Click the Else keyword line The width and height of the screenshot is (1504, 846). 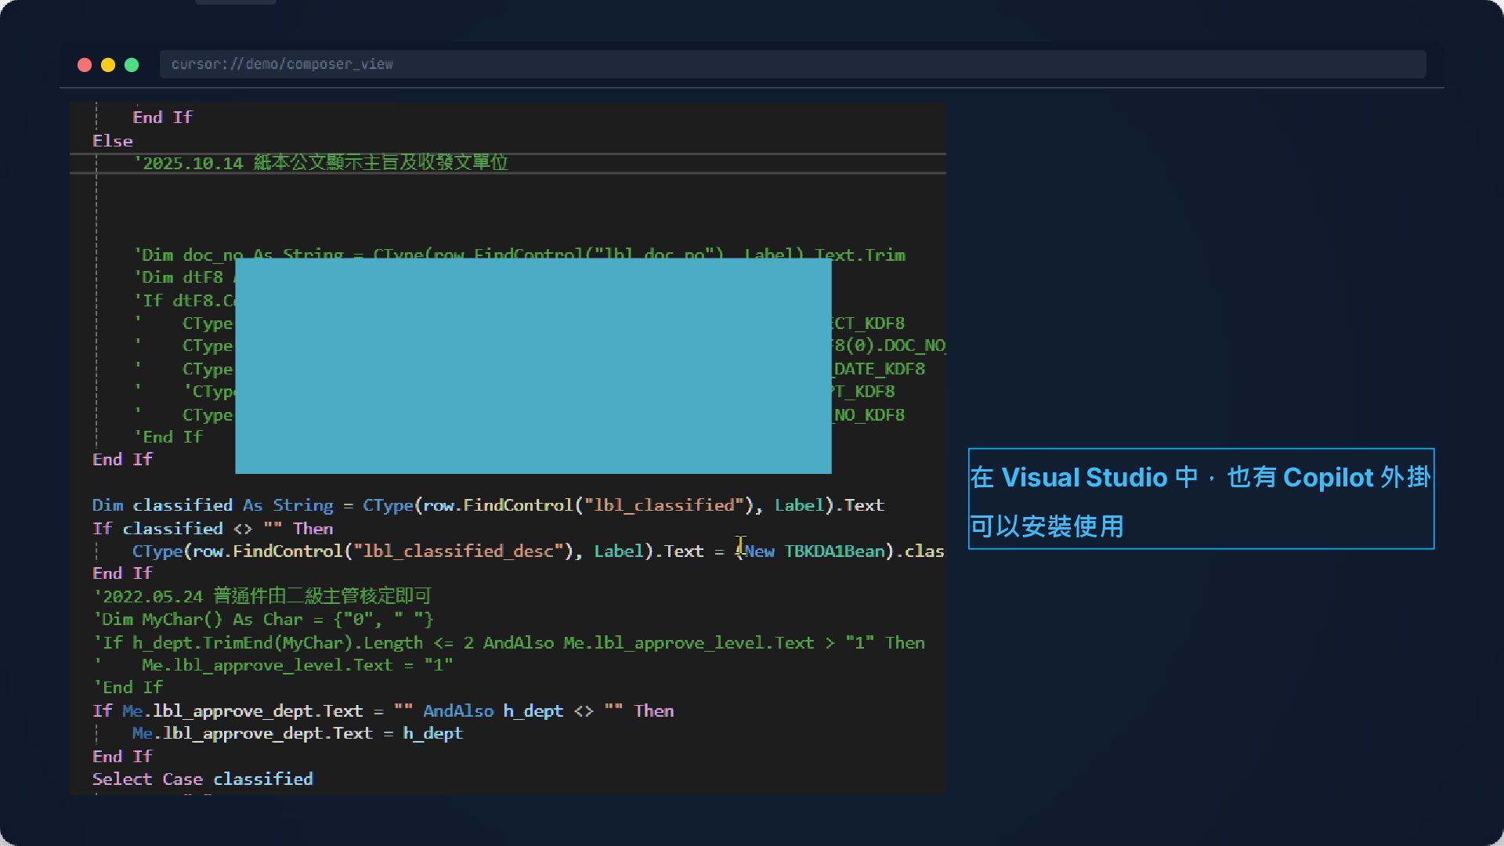point(113,141)
